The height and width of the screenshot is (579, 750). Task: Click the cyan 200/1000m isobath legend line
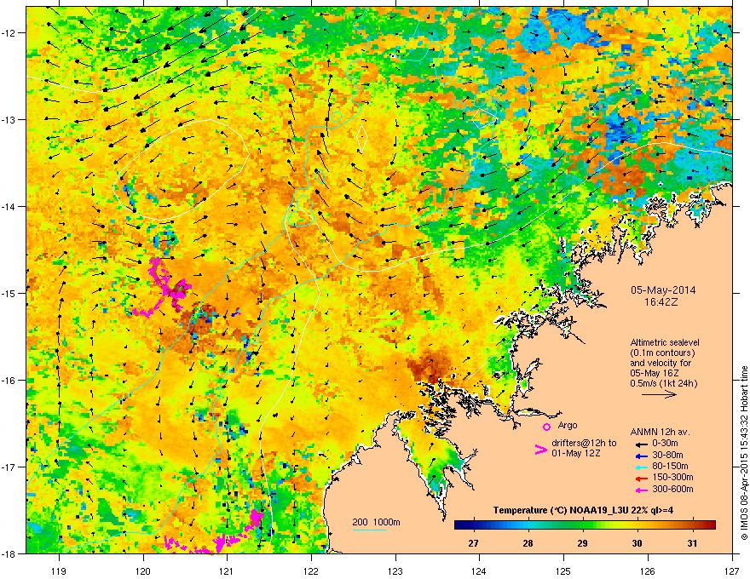click(x=370, y=530)
